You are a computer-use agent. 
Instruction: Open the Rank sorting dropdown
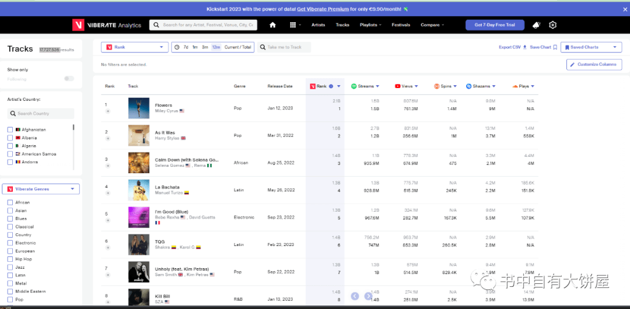135,47
